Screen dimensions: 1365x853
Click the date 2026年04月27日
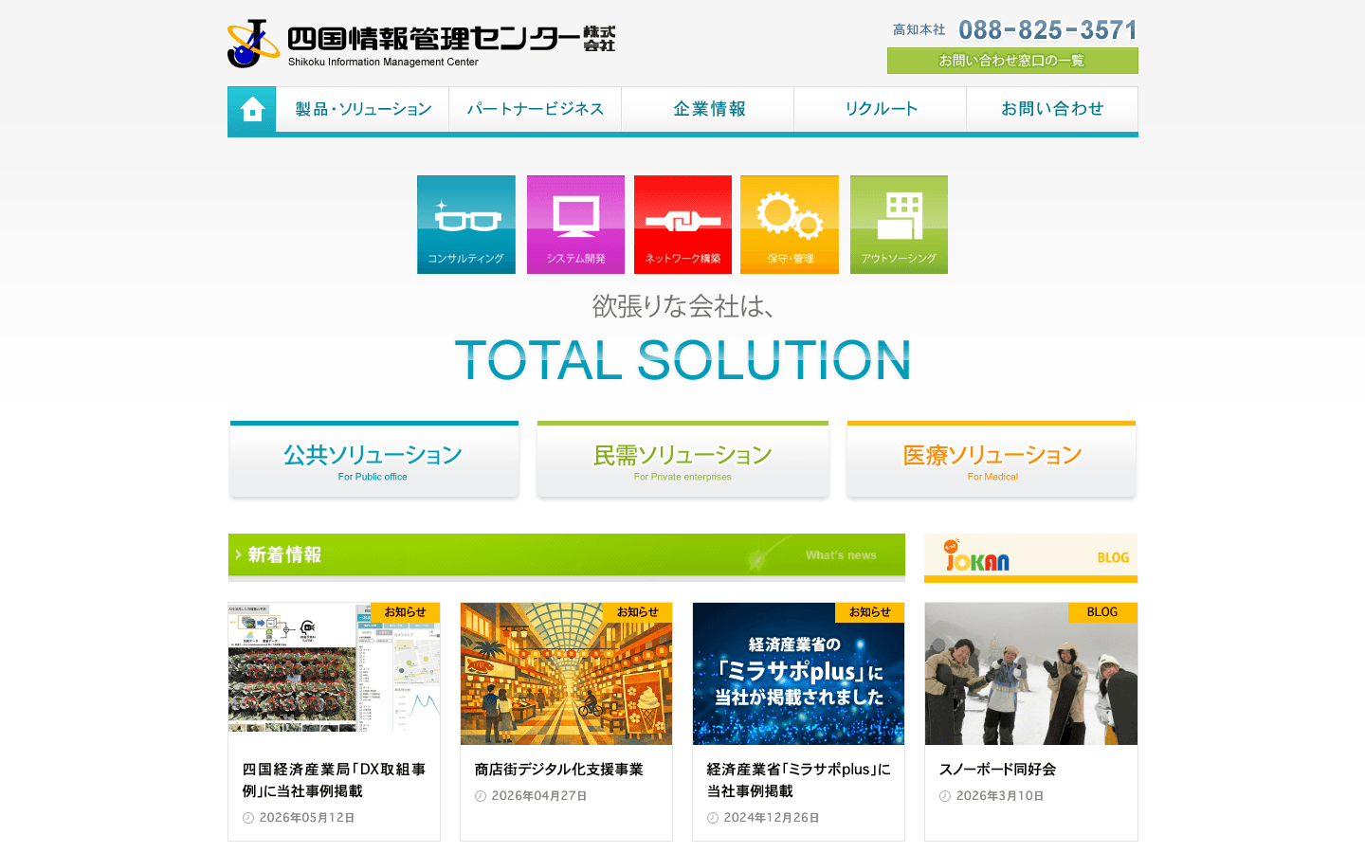(539, 796)
